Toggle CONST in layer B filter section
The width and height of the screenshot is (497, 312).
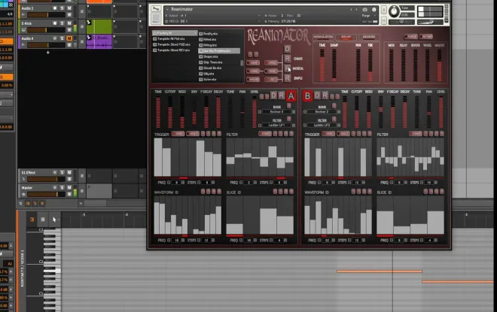pyautogui.click(x=416, y=134)
